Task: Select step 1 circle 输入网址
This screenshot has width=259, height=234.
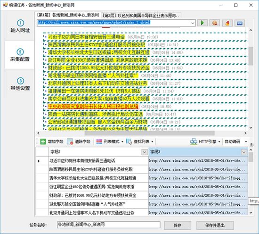Action: pyautogui.click(x=20, y=23)
